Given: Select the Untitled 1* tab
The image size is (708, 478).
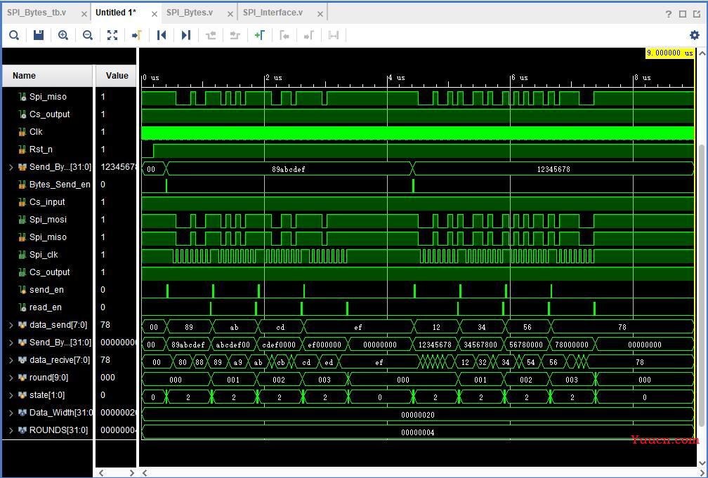Looking at the screenshot, I should point(116,13).
